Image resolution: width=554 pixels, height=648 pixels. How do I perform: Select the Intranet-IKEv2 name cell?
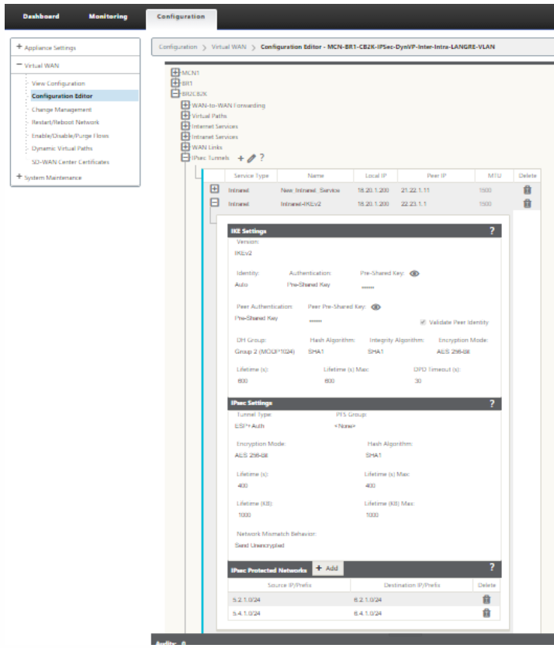(301, 204)
